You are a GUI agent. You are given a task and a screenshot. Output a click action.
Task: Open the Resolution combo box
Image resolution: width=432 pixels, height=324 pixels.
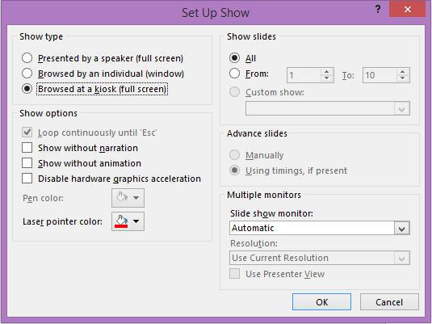click(319, 258)
